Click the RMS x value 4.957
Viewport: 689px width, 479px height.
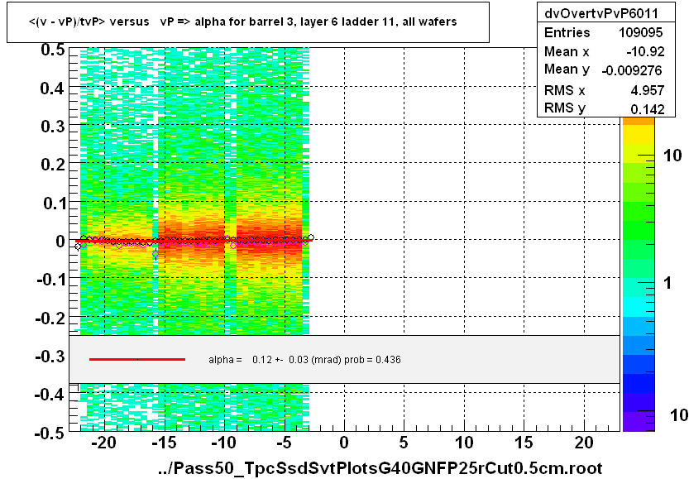[648, 90]
